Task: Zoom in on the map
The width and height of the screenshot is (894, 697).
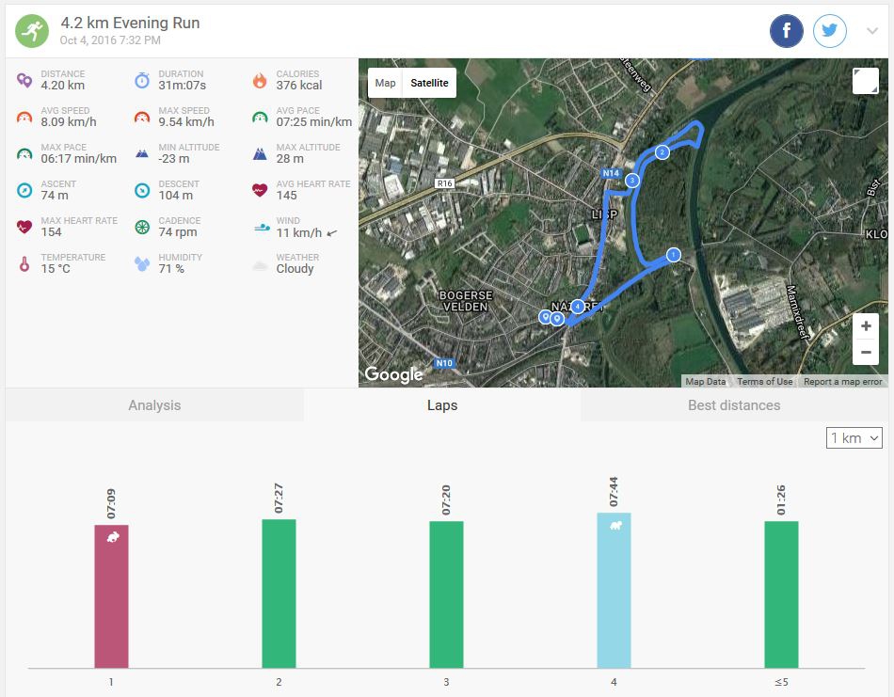Action: [x=866, y=326]
